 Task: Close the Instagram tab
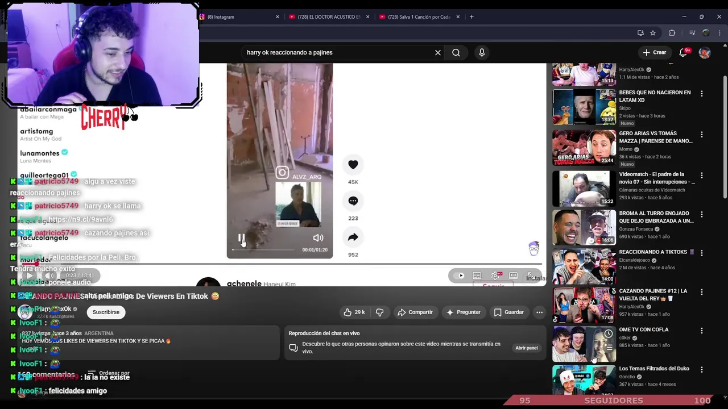(278, 17)
